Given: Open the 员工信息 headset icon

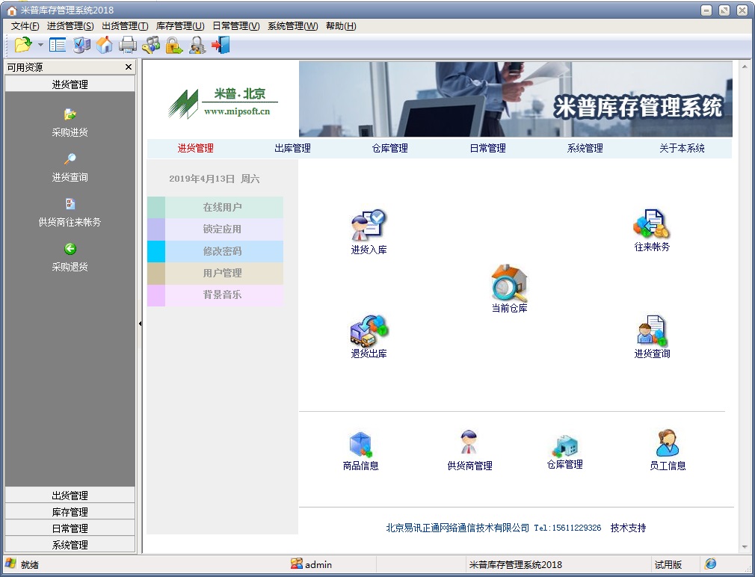Looking at the screenshot, I should [x=668, y=451].
